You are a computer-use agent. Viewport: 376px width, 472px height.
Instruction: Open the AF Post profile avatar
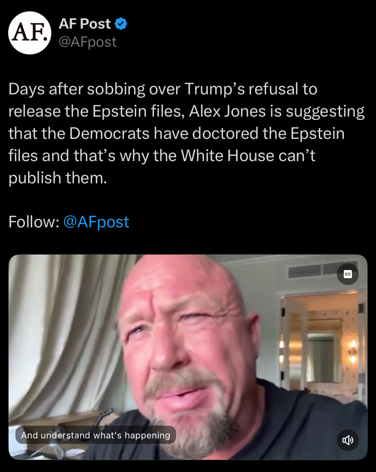[30, 33]
